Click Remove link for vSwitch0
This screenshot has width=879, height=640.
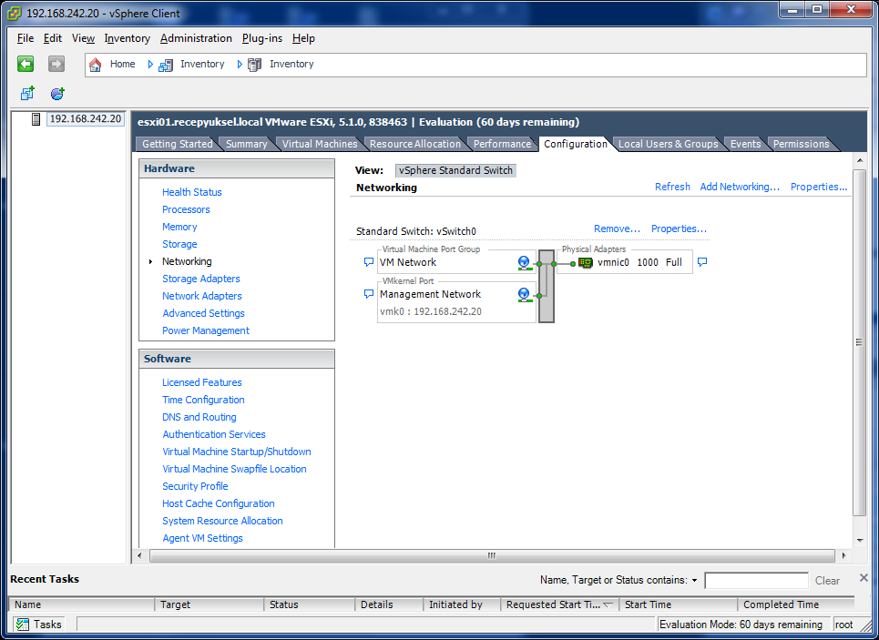(x=617, y=229)
